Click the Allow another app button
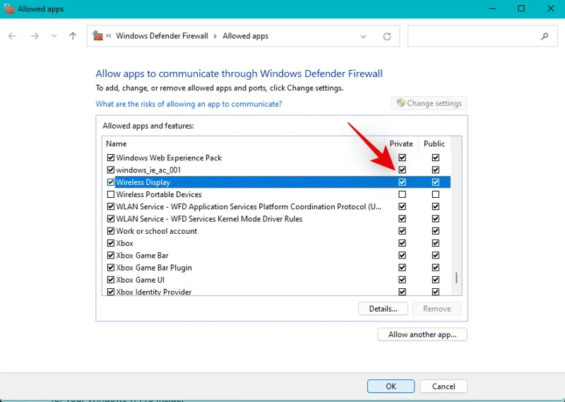This screenshot has width=565, height=402. [422, 334]
